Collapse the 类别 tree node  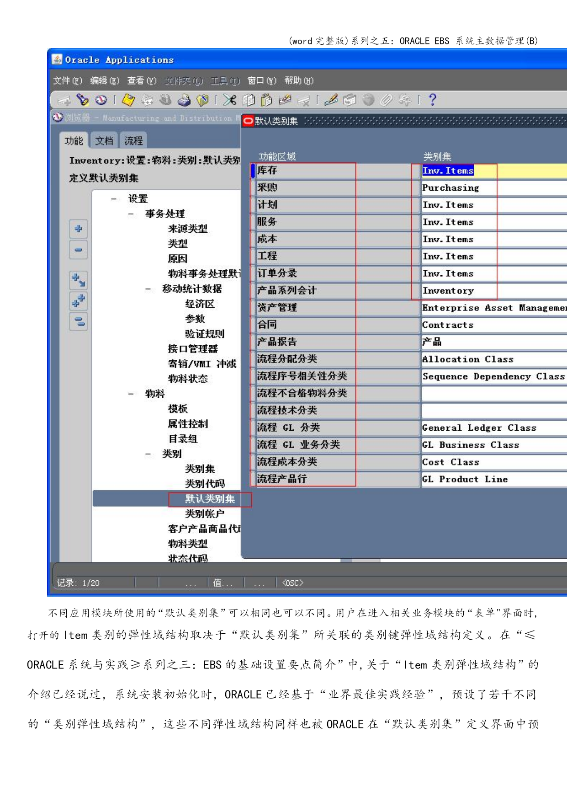coord(148,454)
